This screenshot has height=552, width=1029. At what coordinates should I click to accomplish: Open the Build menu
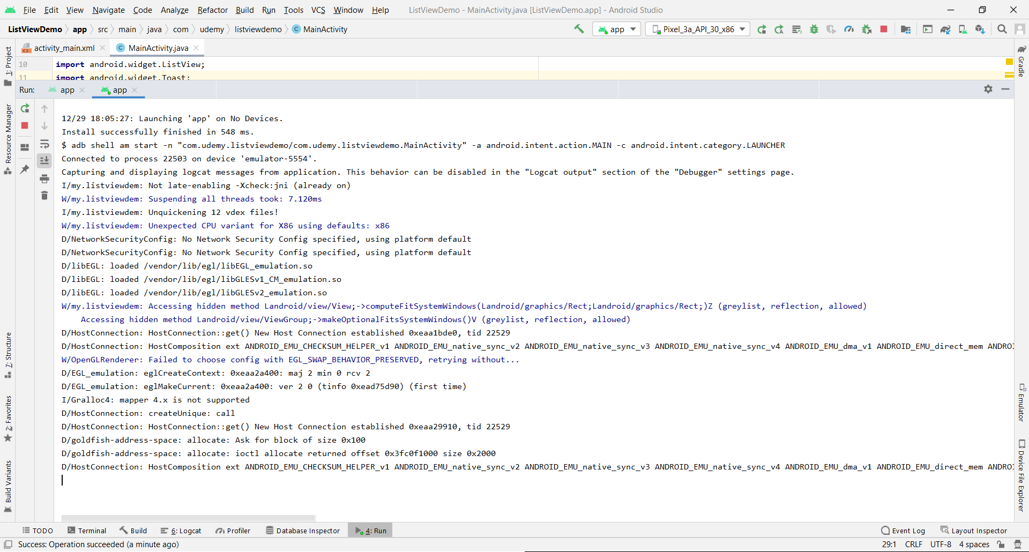click(245, 10)
